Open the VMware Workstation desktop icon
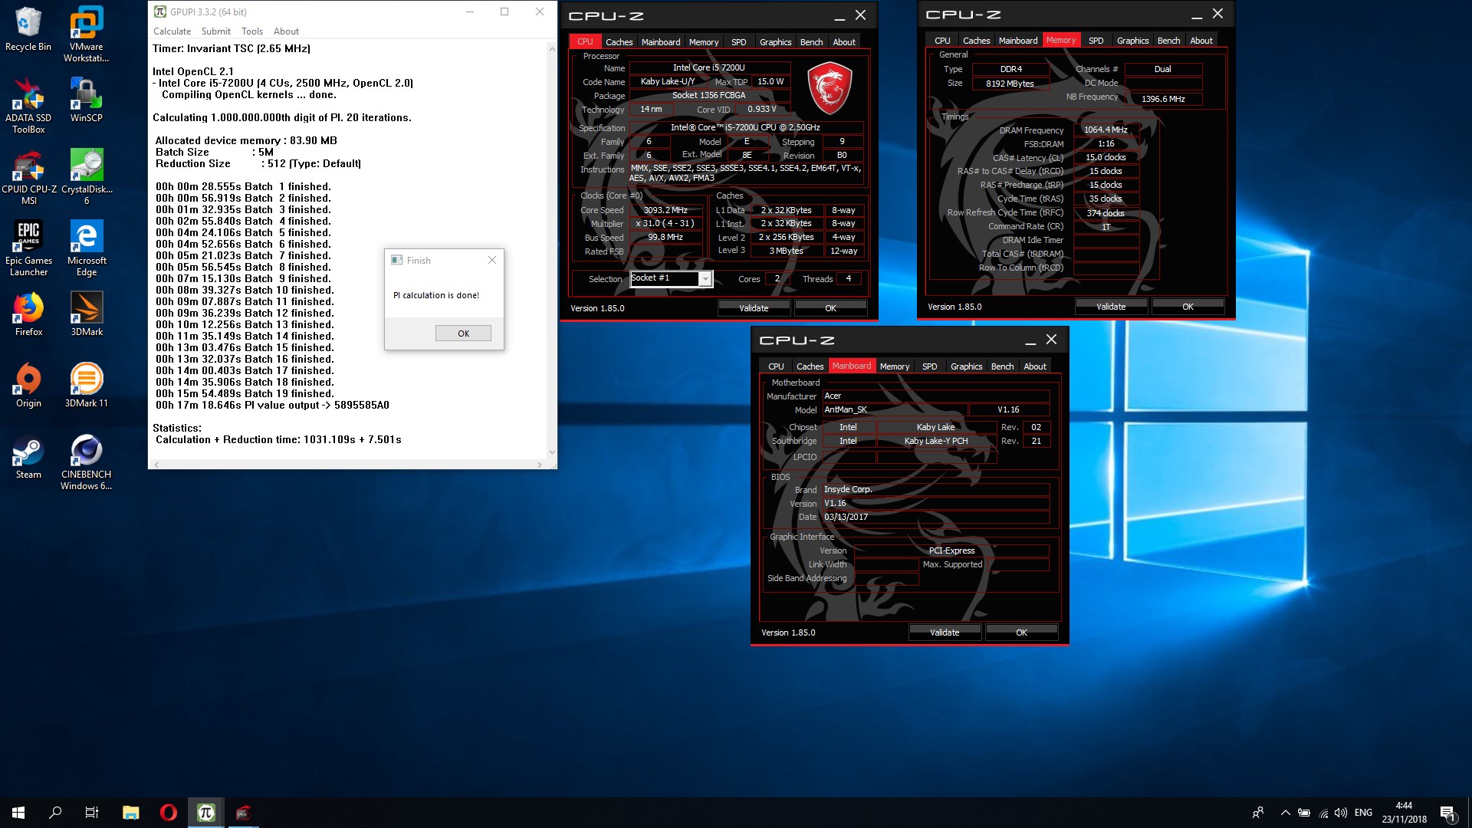The height and width of the screenshot is (828, 1472). (86, 34)
